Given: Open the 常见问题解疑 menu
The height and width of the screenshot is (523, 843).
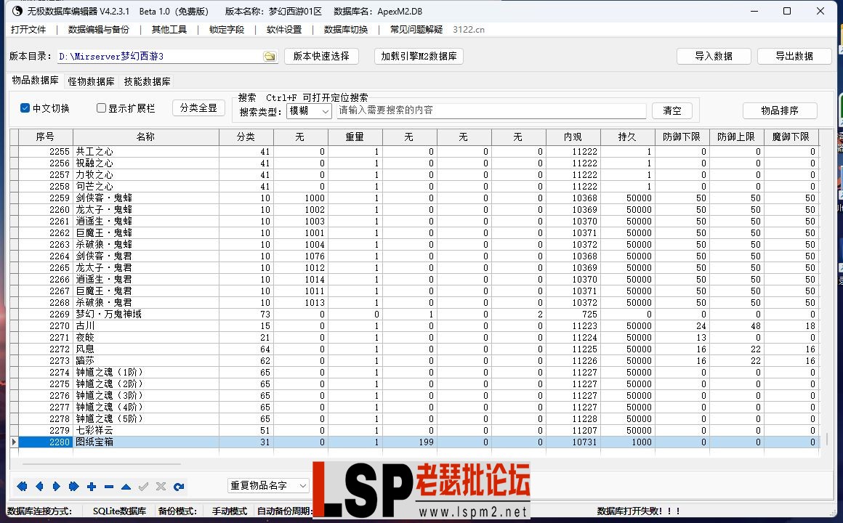Looking at the screenshot, I should (416, 30).
